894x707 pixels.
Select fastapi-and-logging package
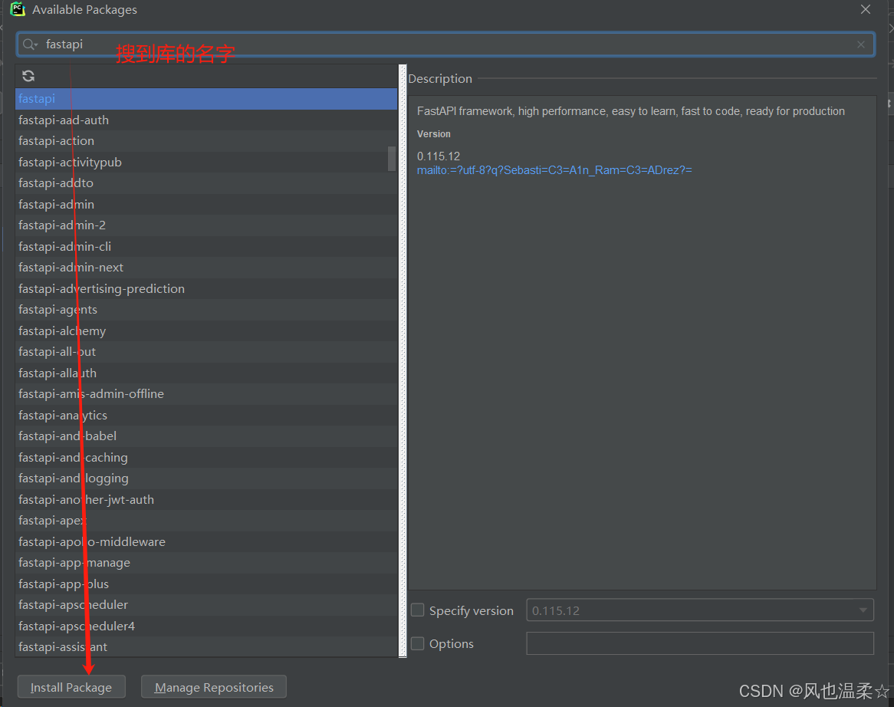pyautogui.click(x=206, y=478)
